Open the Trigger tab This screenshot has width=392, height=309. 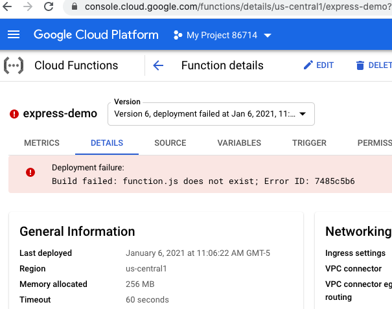(x=309, y=143)
